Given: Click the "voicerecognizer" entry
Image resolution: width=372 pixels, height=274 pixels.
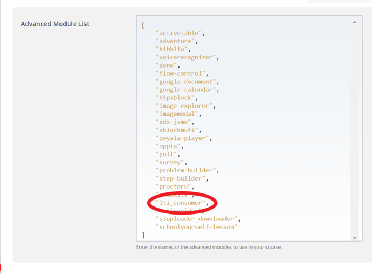Looking at the screenshot, I should coord(186,57).
